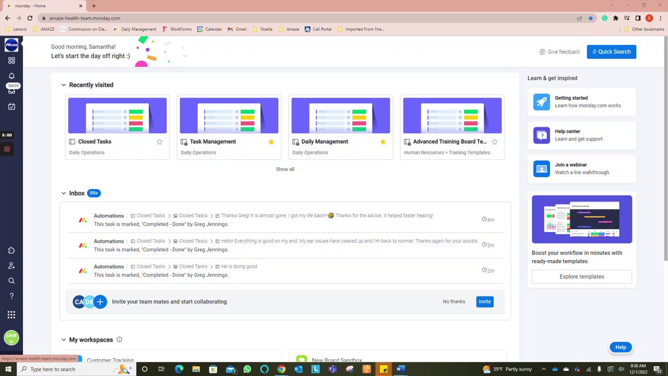Click the info icon beside My workspaces

point(119,339)
